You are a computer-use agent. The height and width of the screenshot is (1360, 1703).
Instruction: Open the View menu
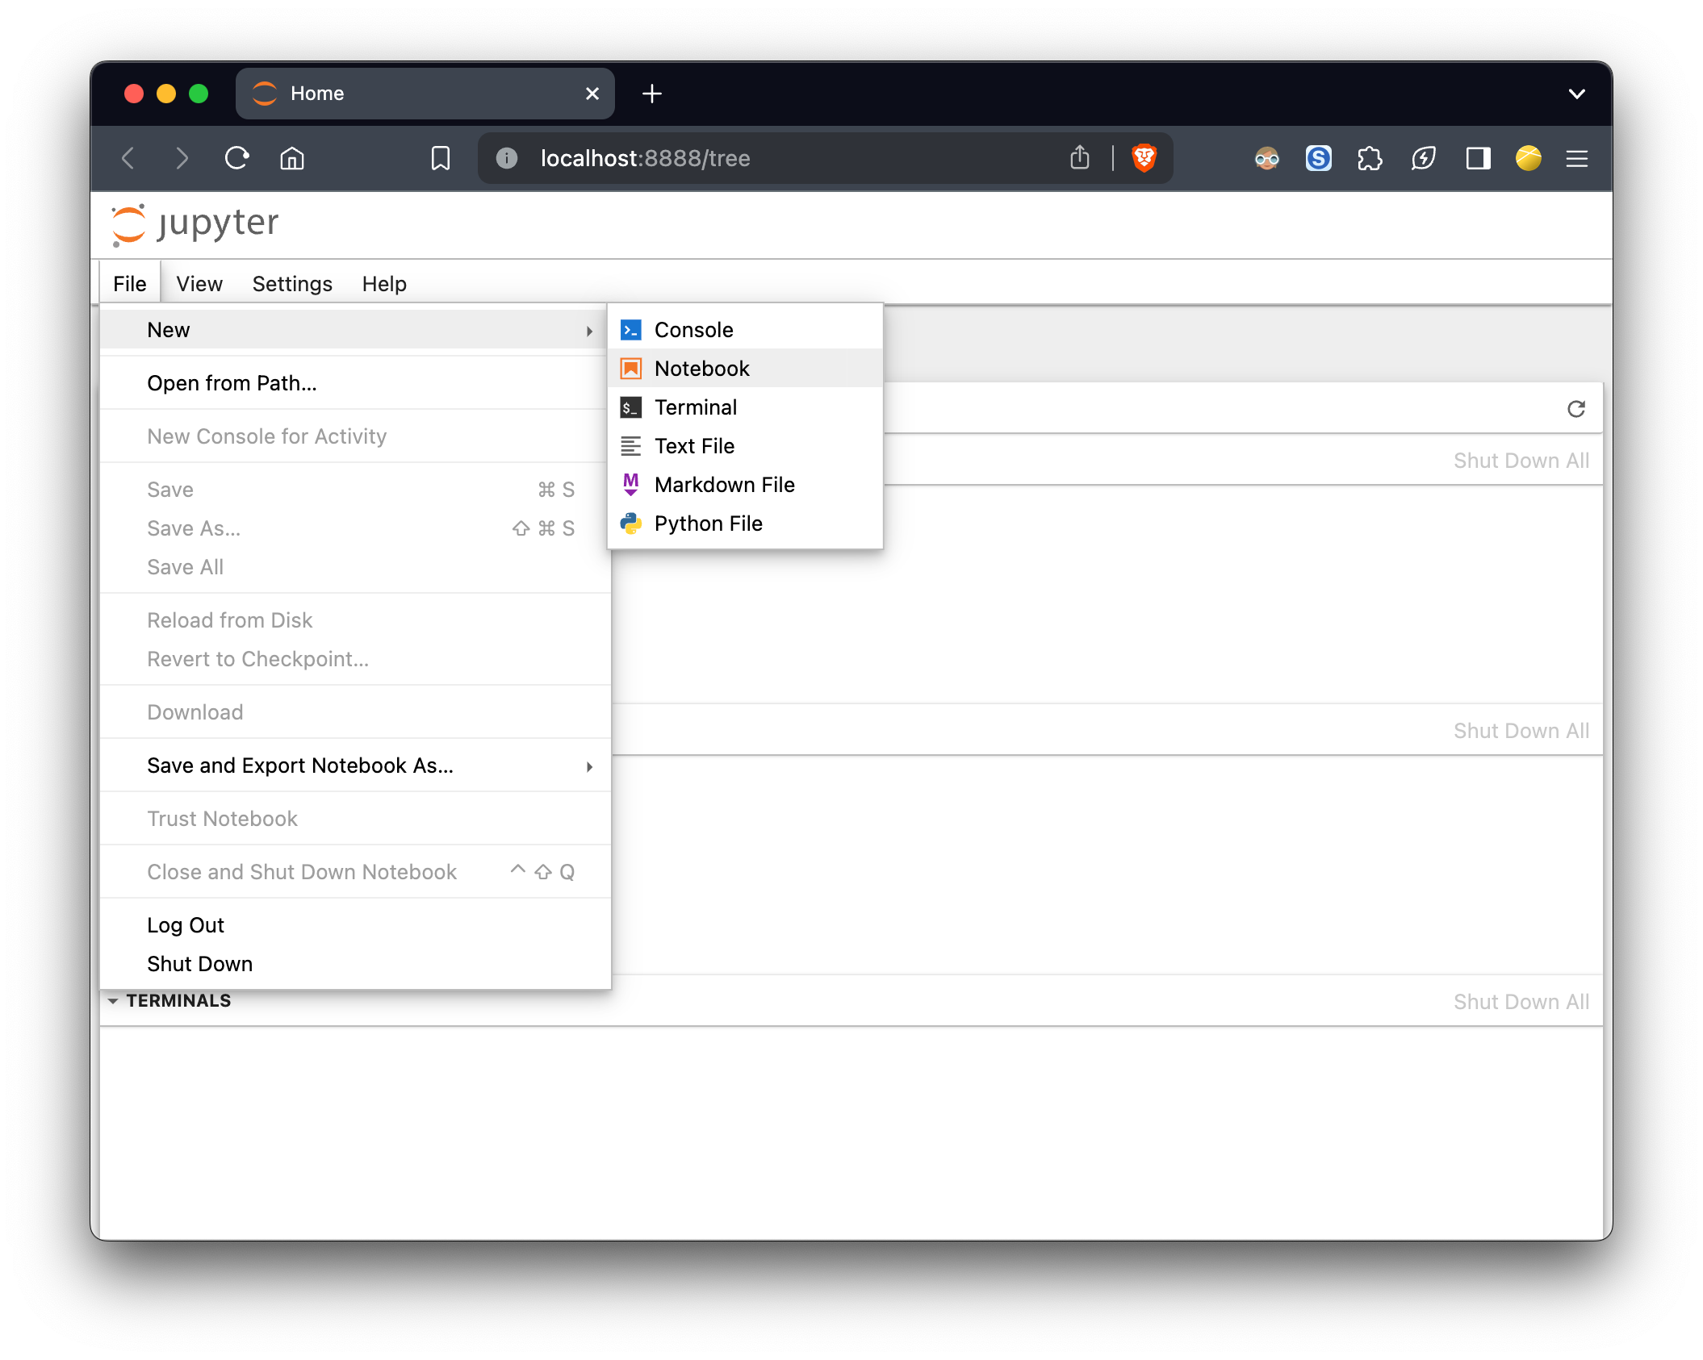coord(199,284)
